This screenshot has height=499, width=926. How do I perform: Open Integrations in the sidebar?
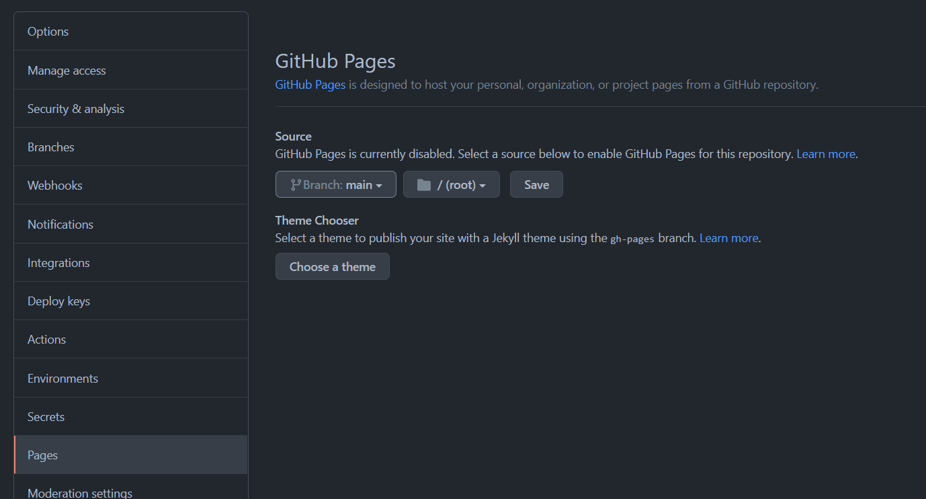(x=131, y=262)
